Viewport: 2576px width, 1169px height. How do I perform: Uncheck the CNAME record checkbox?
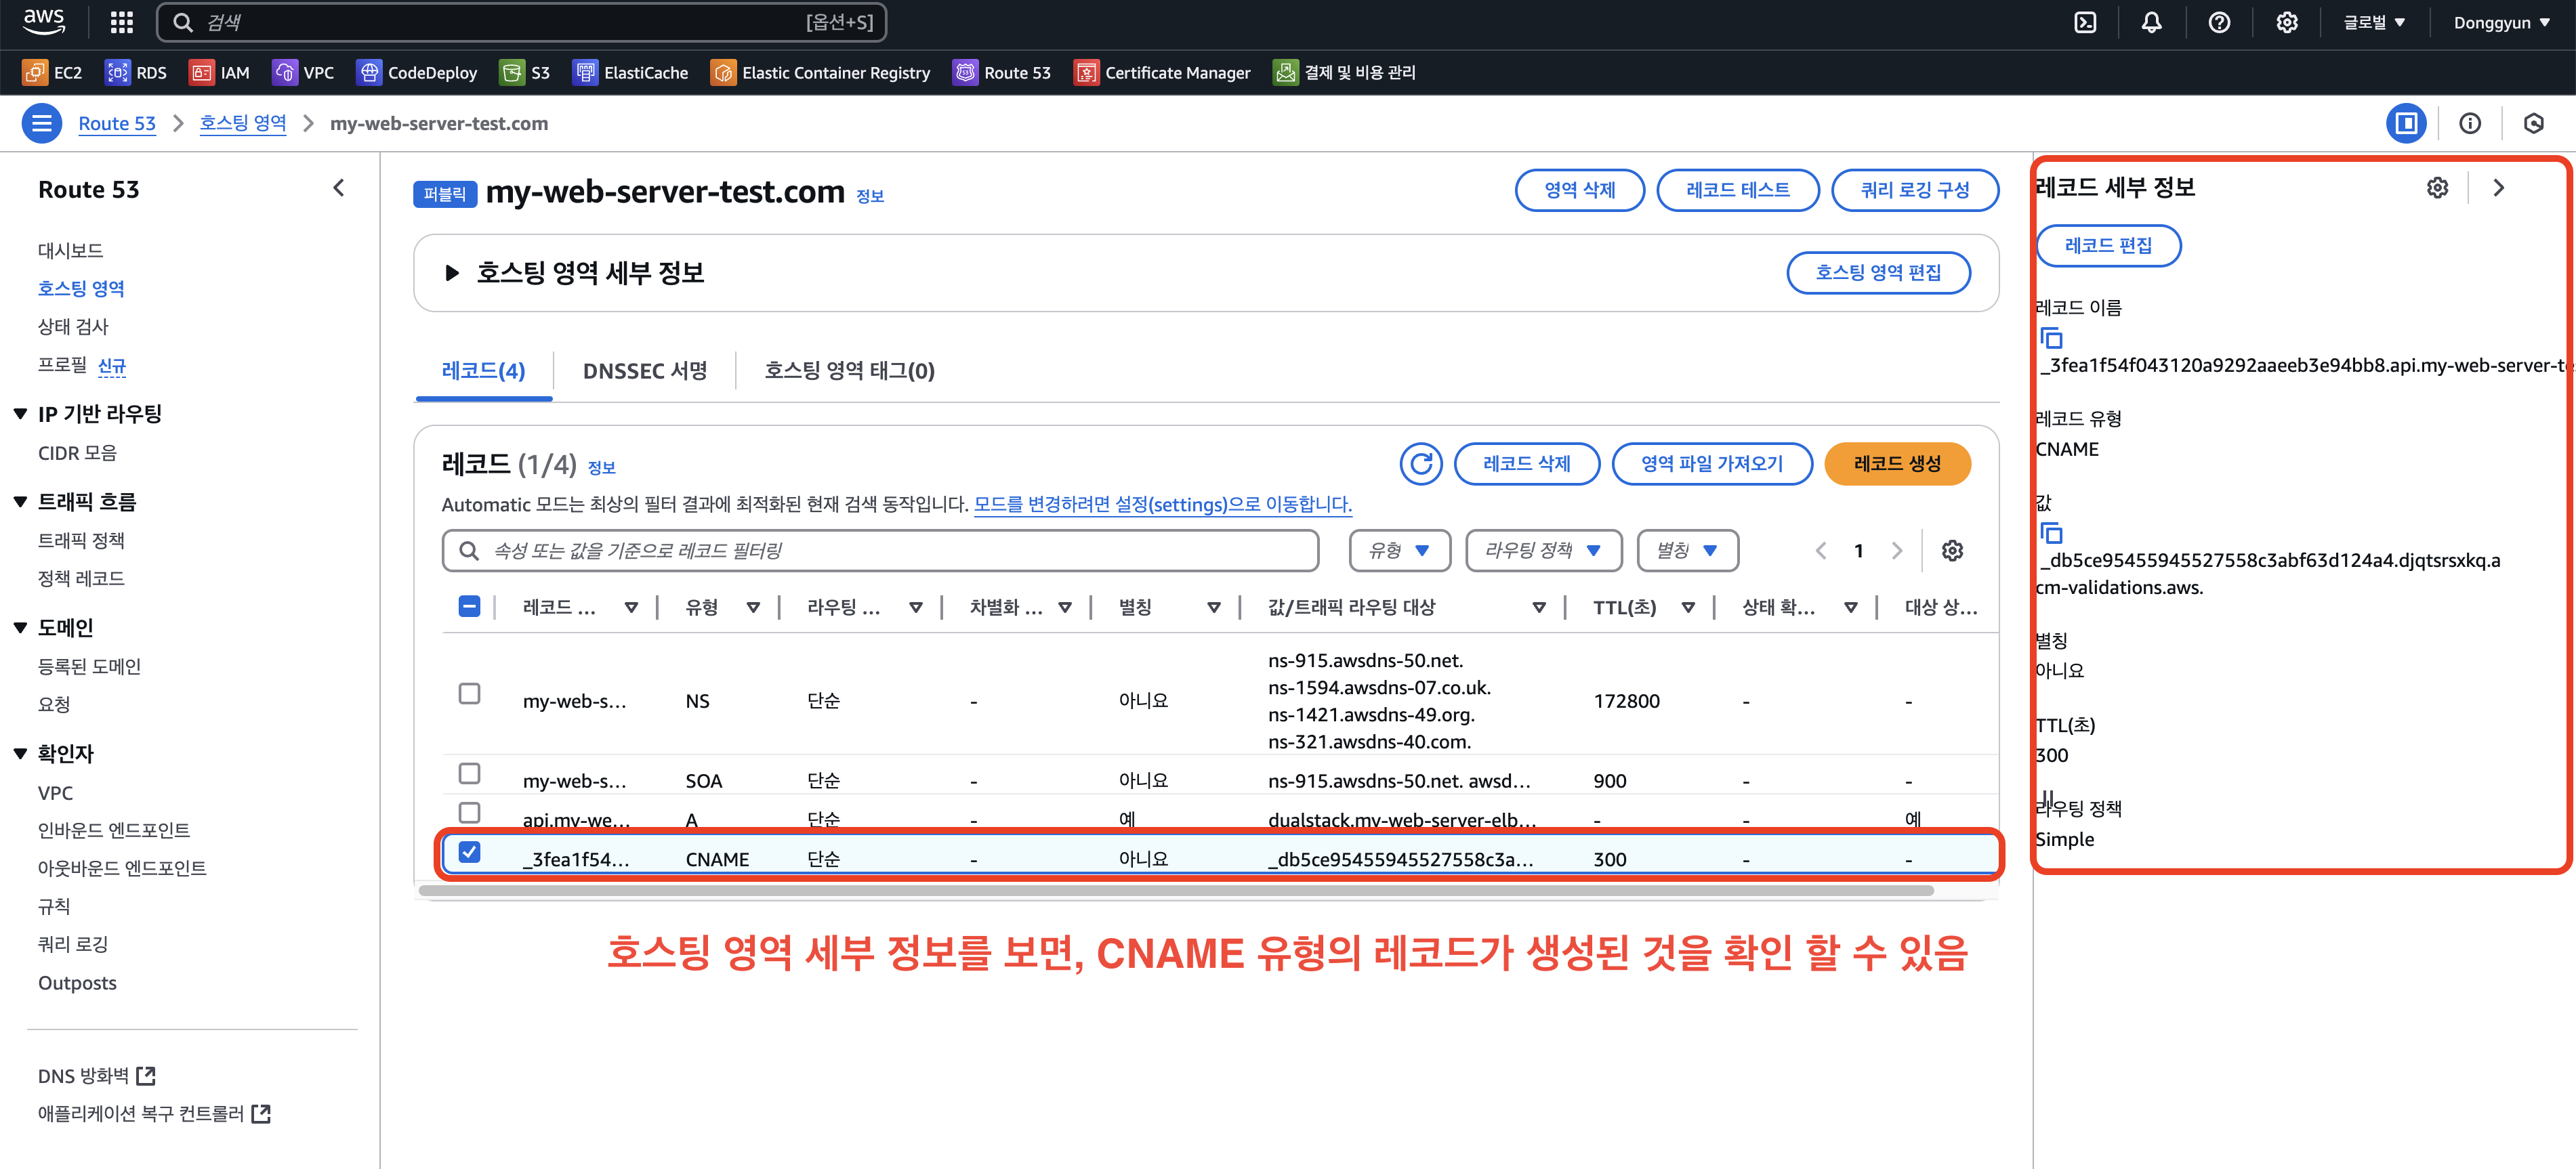click(x=469, y=852)
